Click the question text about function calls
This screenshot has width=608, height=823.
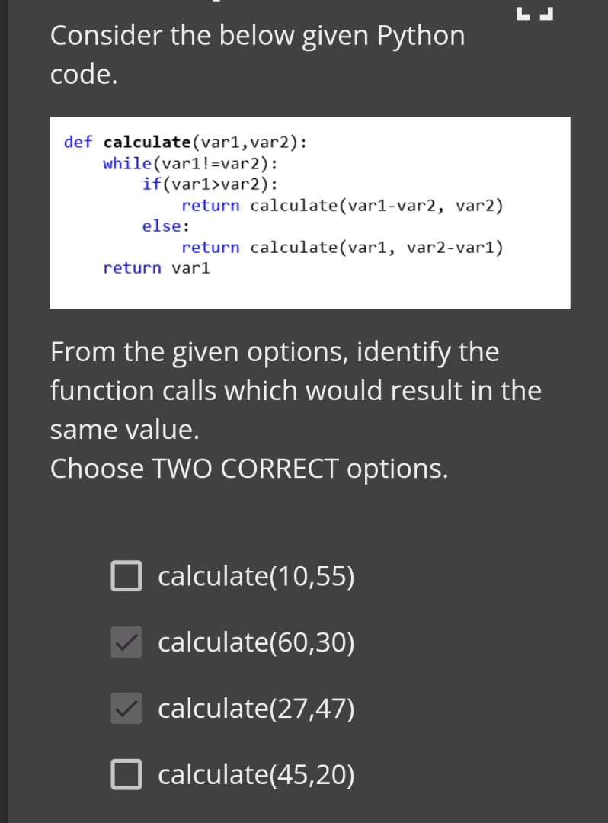[x=296, y=390]
